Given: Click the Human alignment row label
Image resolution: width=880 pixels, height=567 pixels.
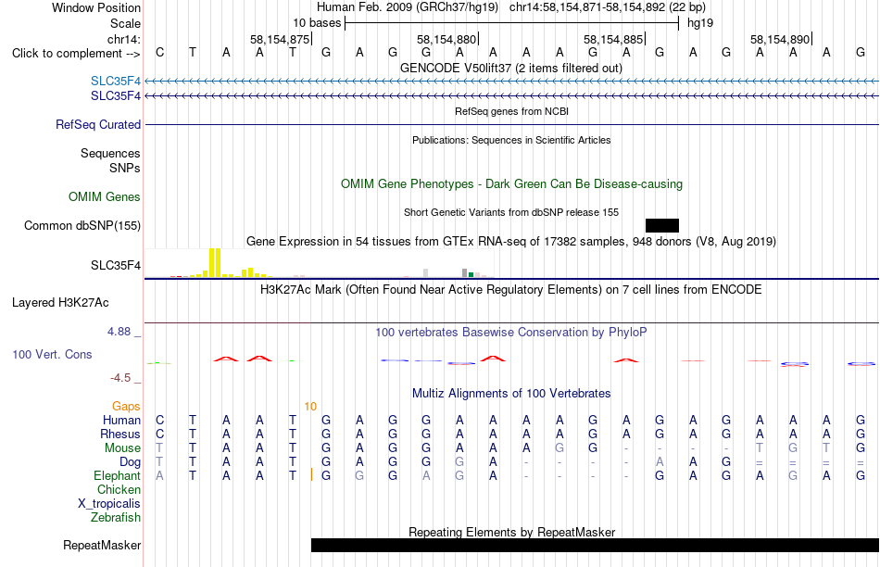Looking at the screenshot, I should tap(121, 420).
